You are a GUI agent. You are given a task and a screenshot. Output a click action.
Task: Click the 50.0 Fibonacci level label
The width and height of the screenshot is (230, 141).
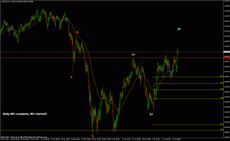click(x=222, y=83)
